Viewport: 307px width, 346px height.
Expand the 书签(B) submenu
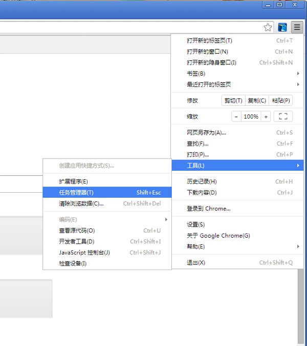[237, 74]
